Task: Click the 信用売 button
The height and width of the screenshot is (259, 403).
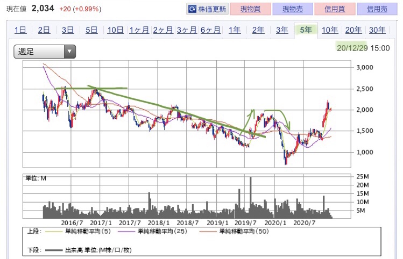Action: (377, 10)
